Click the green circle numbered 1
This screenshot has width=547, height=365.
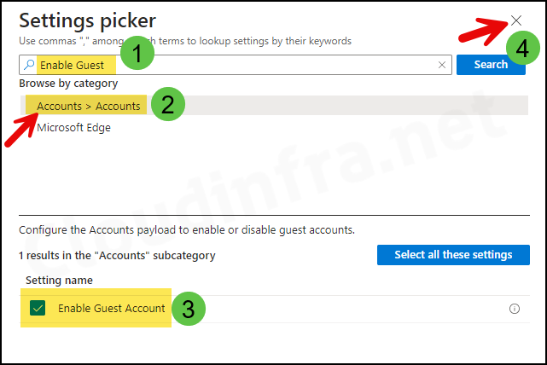click(x=137, y=53)
